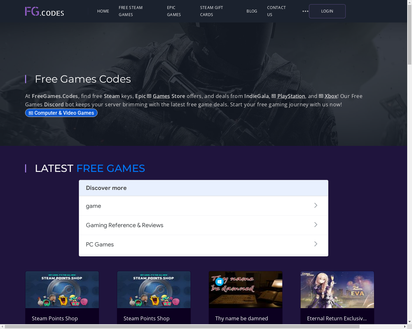The image size is (412, 329).
Task: Click the Contact Us link
Action: (276, 11)
